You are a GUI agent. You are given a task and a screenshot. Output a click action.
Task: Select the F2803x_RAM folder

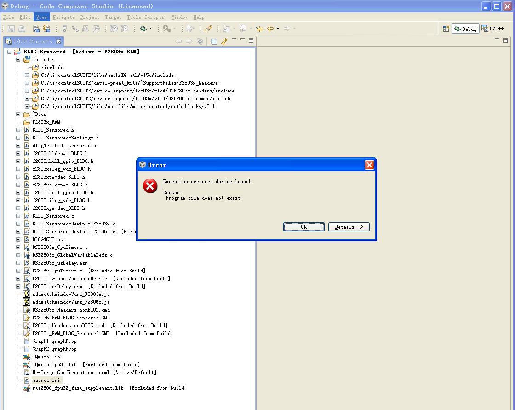click(46, 122)
